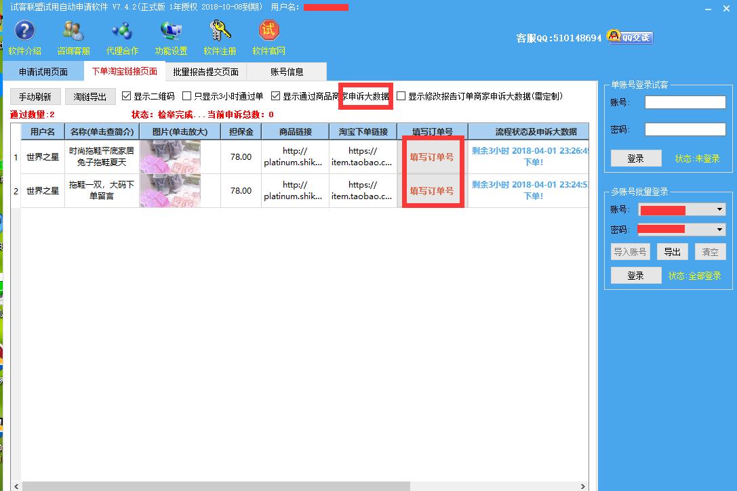Screen dimensions: 737x491
Task: Check 显示修改报告订单商家申诉大数据 option
Action: click(400, 95)
